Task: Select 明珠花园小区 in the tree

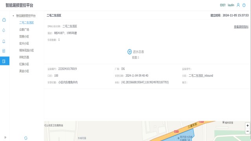Action: click(x=26, y=51)
